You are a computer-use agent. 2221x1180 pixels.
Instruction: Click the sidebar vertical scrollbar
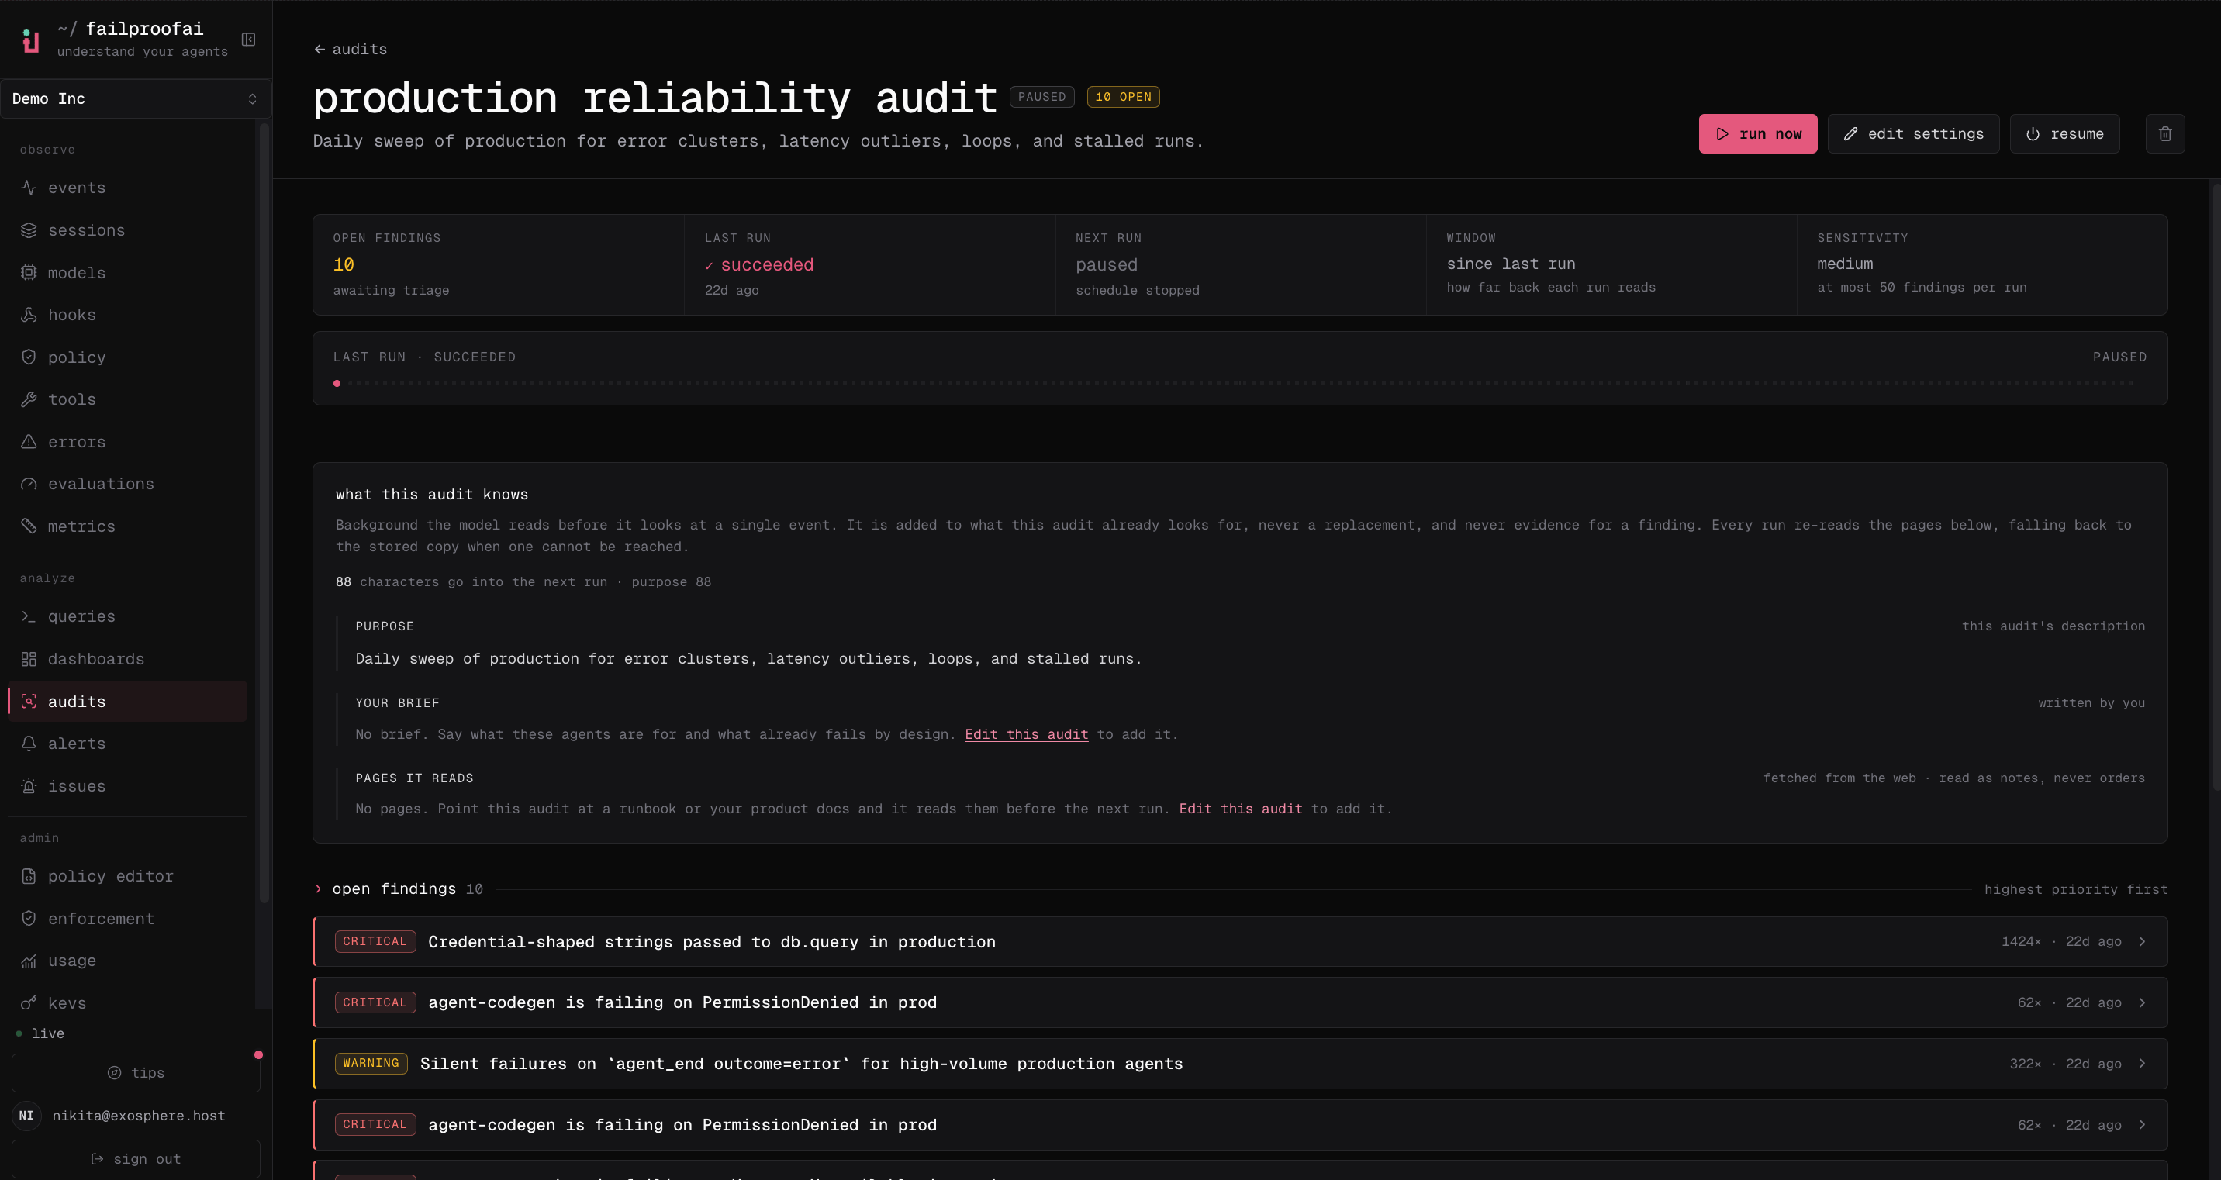pyautogui.click(x=264, y=512)
